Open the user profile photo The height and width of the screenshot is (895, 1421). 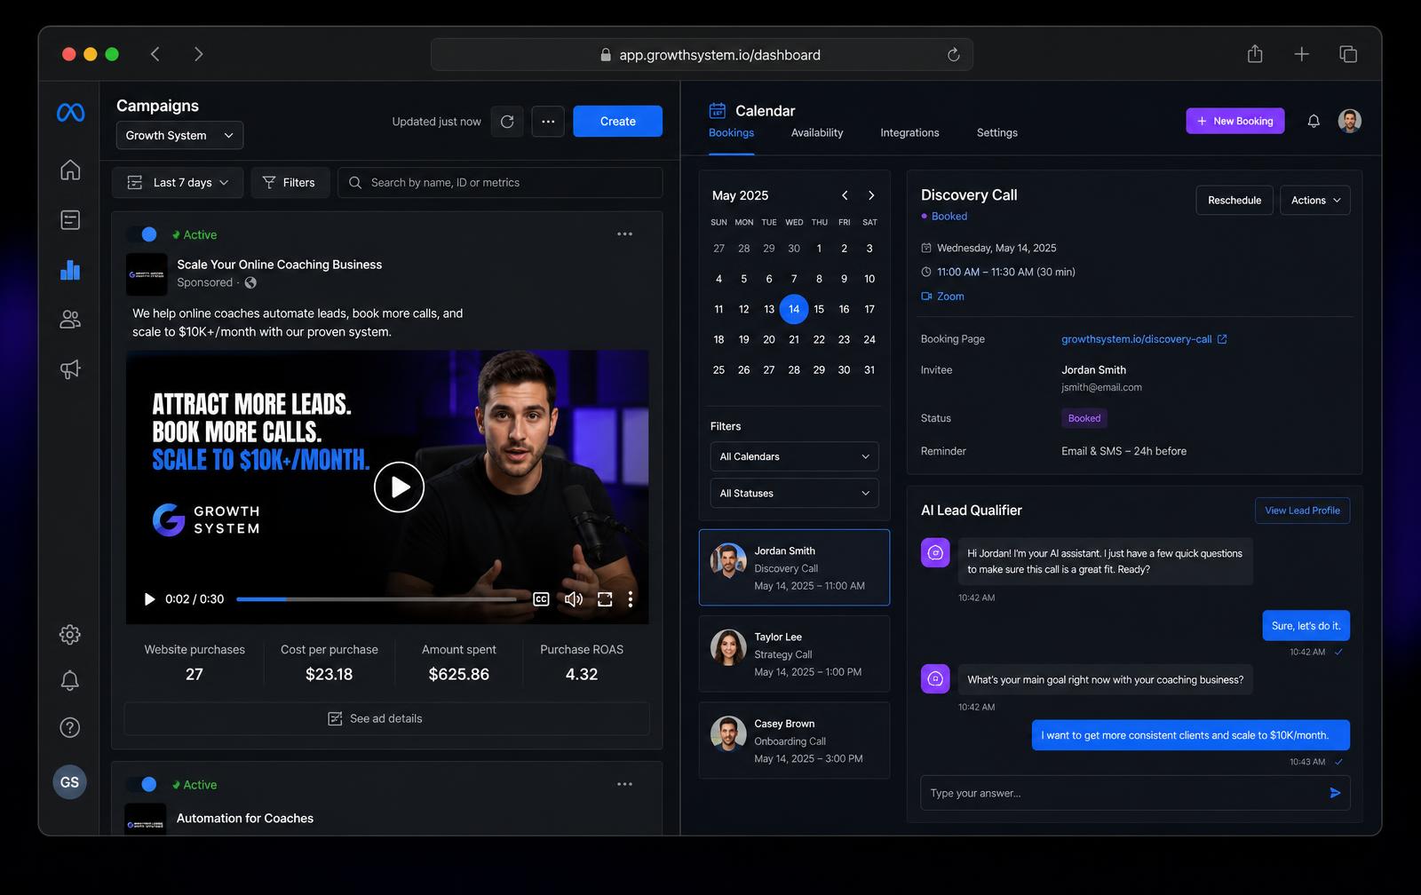pyautogui.click(x=1350, y=121)
